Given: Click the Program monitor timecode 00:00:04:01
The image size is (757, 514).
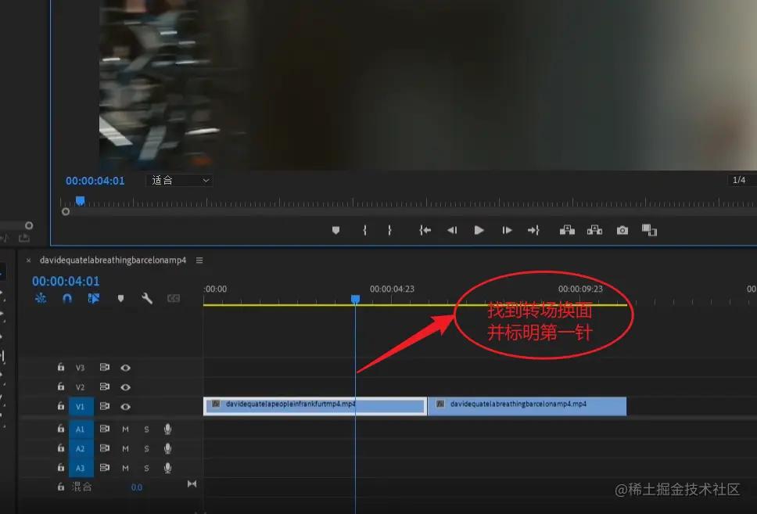Looking at the screenshot, I should click(x=95, y=181).
